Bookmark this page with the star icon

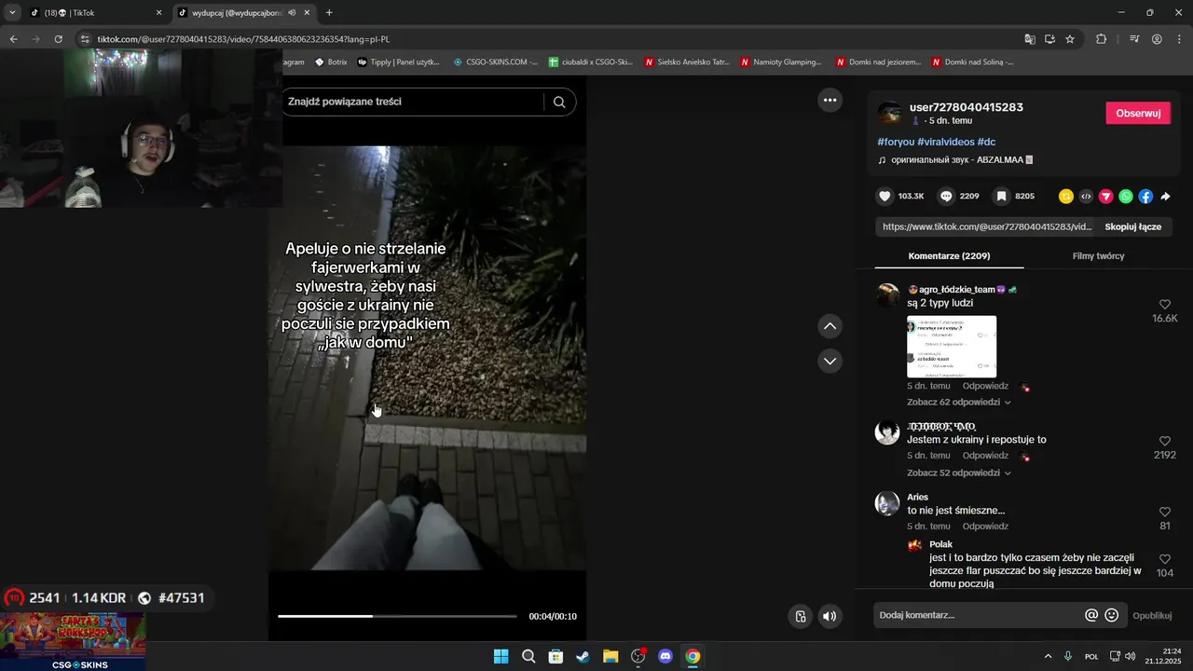coord(1070,39)
